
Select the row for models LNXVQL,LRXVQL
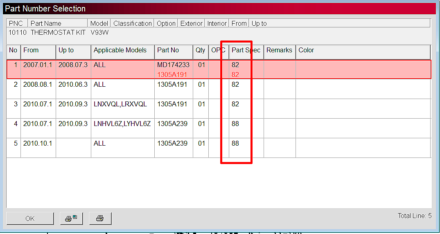pos(120,104)
